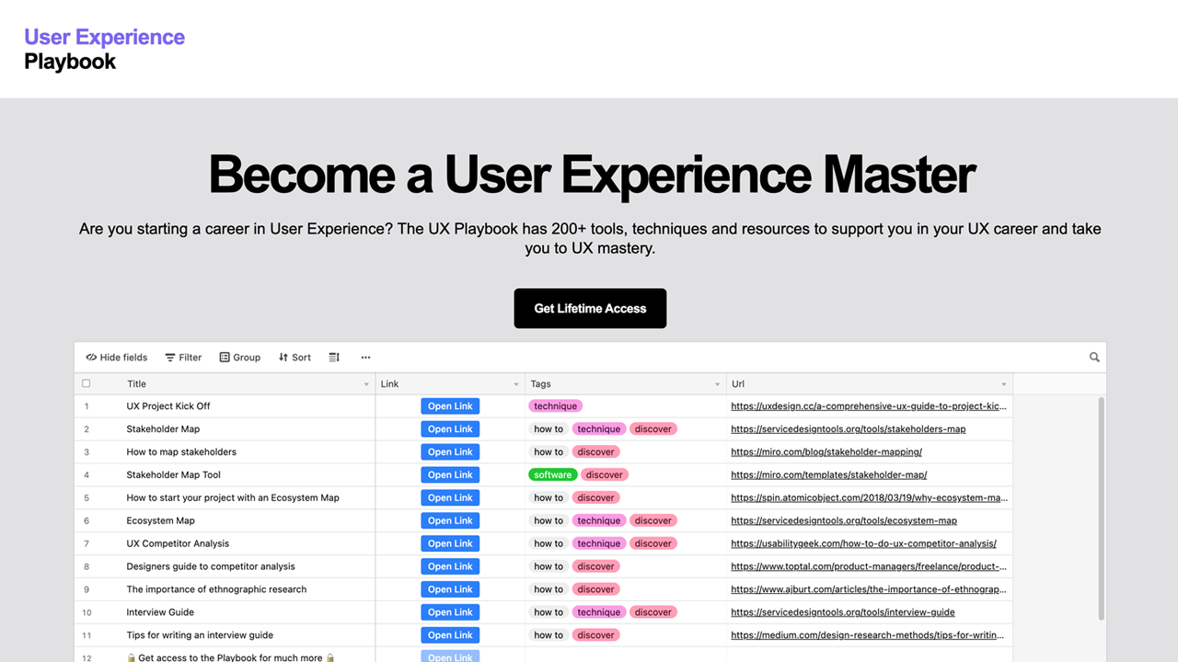The width and height of the screenshot is (1178, 662).
Task: Open the ellipsis more options icon
Action: click(x=365, y=357)
